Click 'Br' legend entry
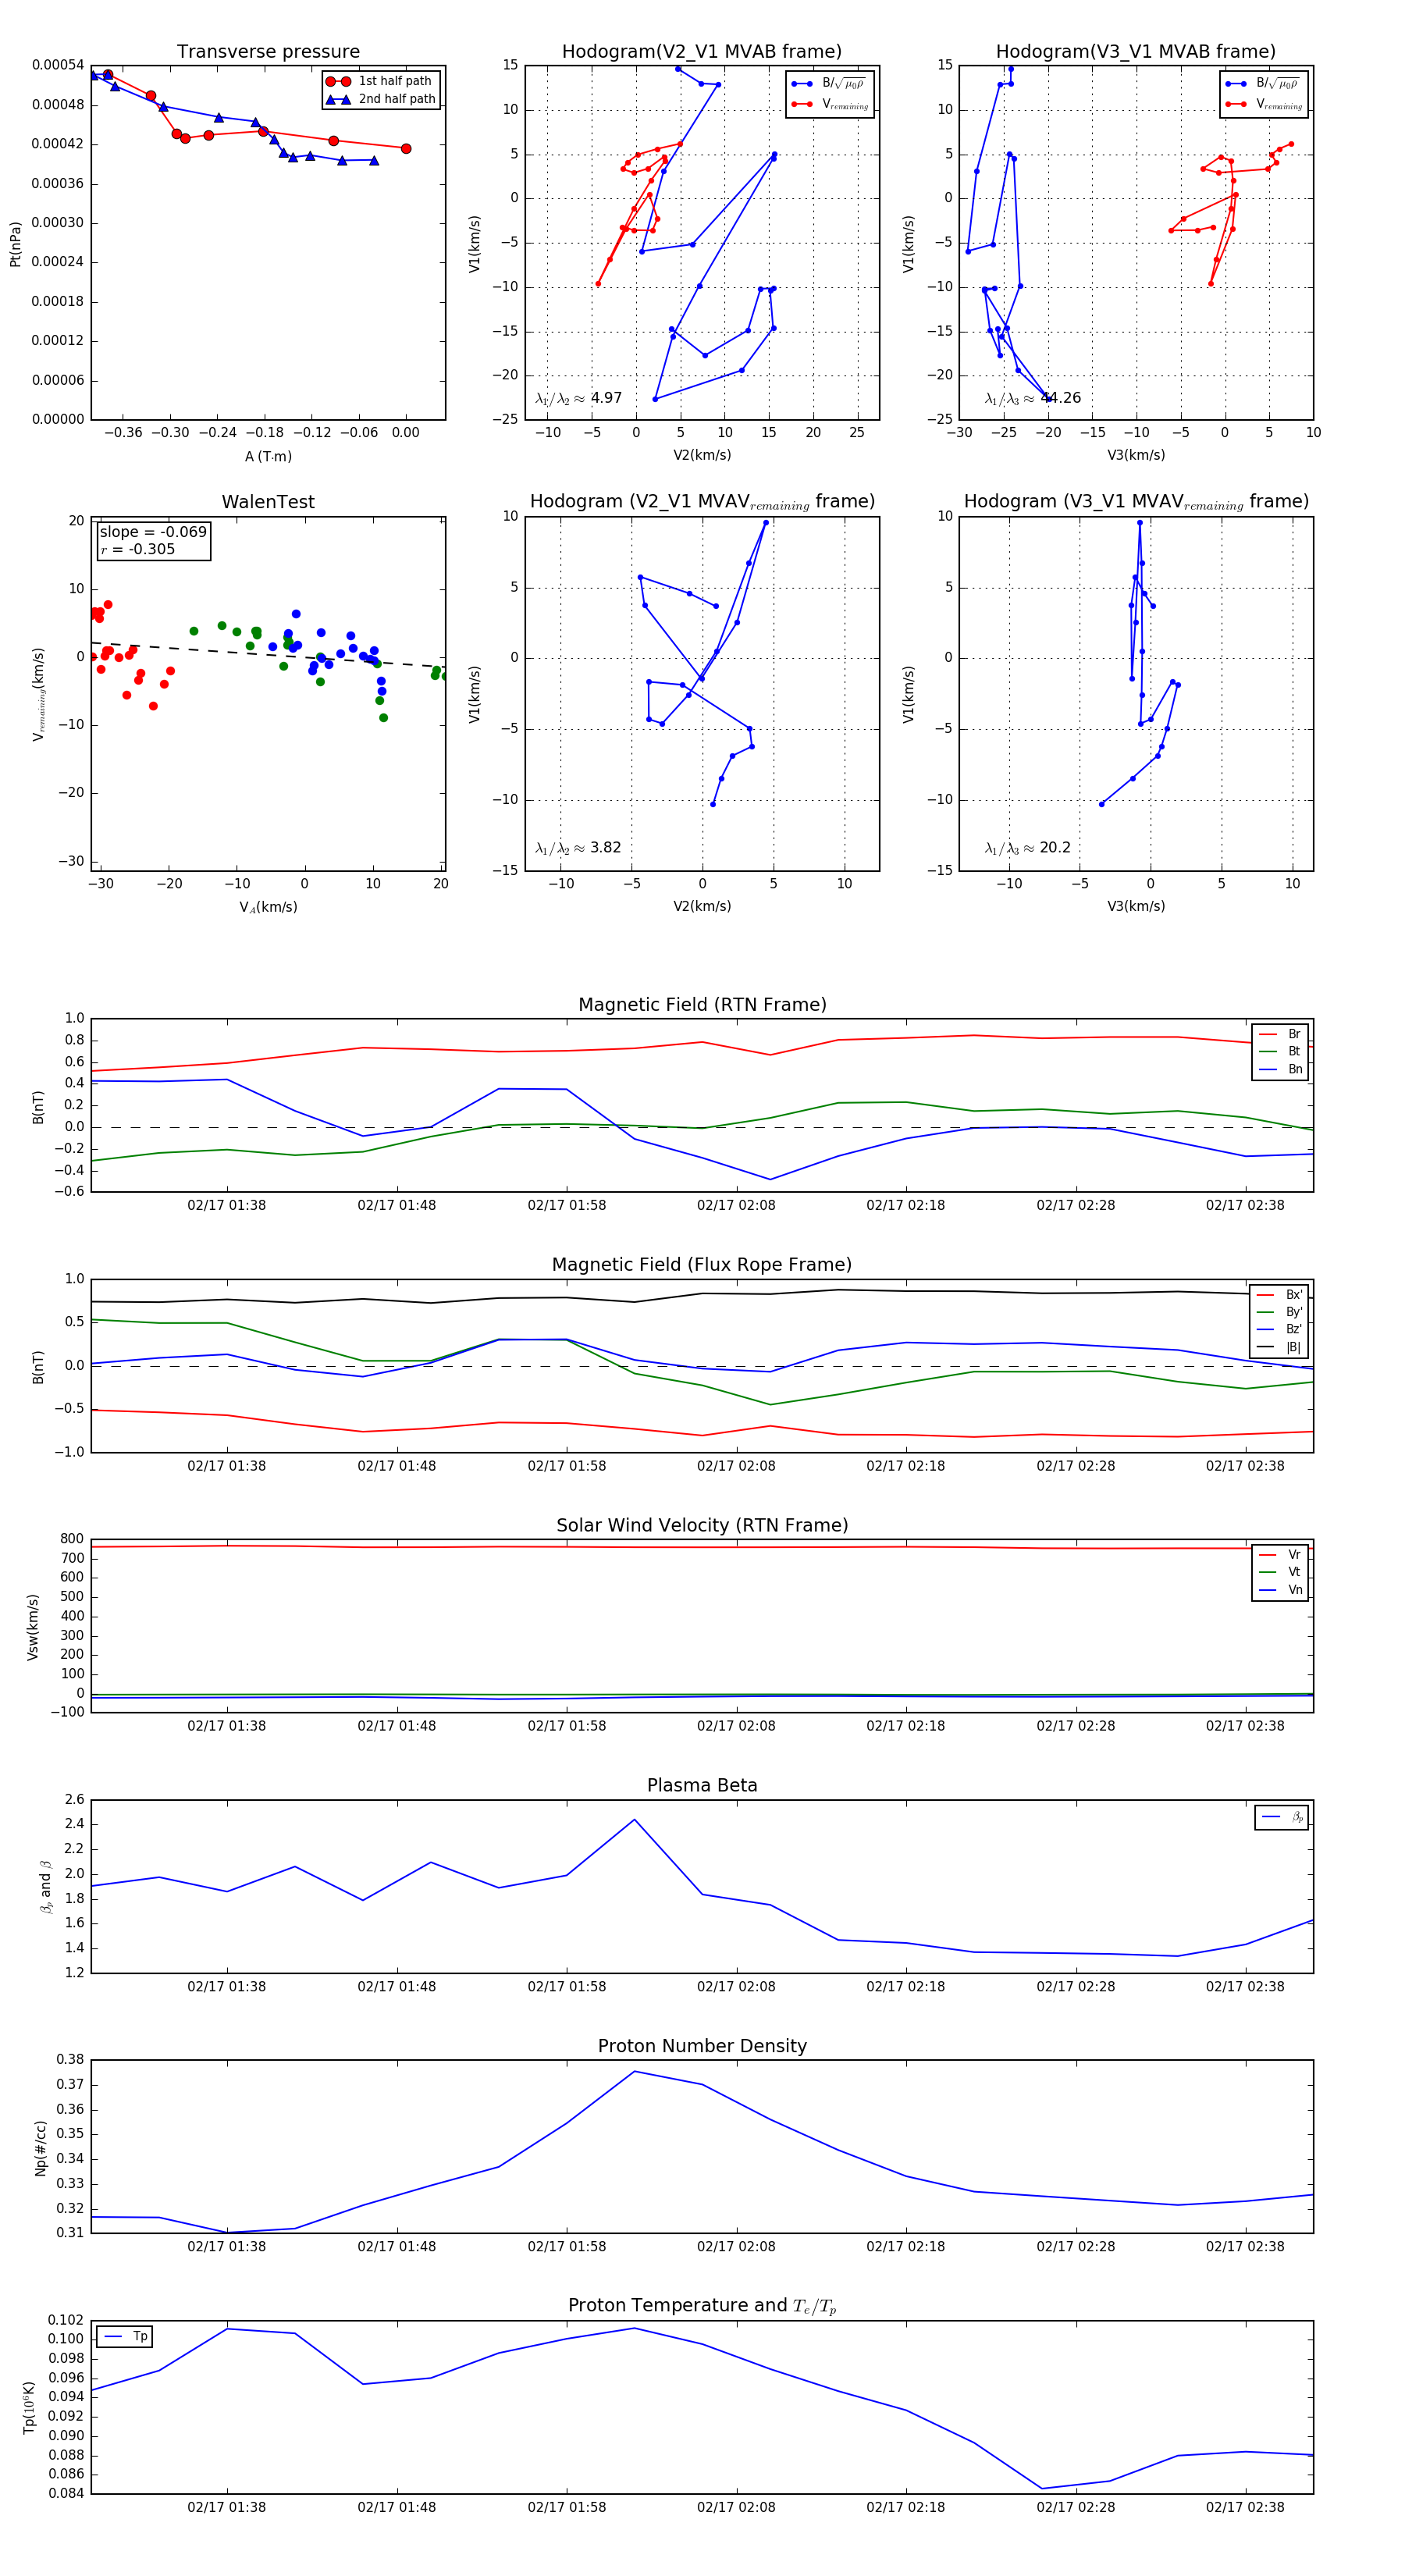The width and height of the screenshot is (1405, 2576). 1282,1034
